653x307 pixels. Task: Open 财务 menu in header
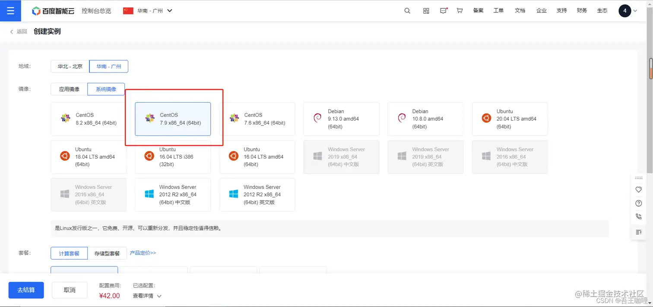(582, 11)
